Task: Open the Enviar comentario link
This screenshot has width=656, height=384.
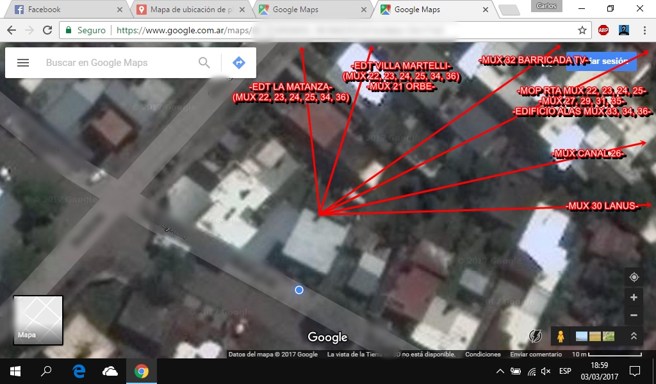Action: tap(537, 353)
